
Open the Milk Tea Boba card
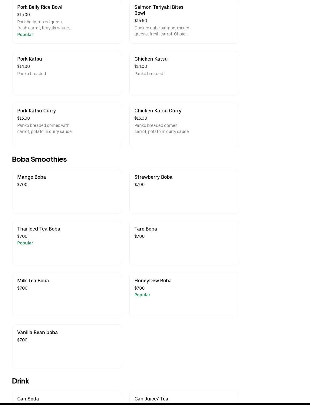pyautogui.click(x=67, y=295)
